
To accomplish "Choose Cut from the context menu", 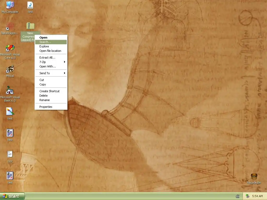I will pyautogui.click(x=51, y=80).
